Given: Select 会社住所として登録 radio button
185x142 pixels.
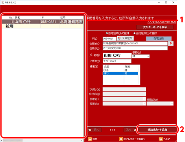Looking at the screenshot, I should coord(135,33).
